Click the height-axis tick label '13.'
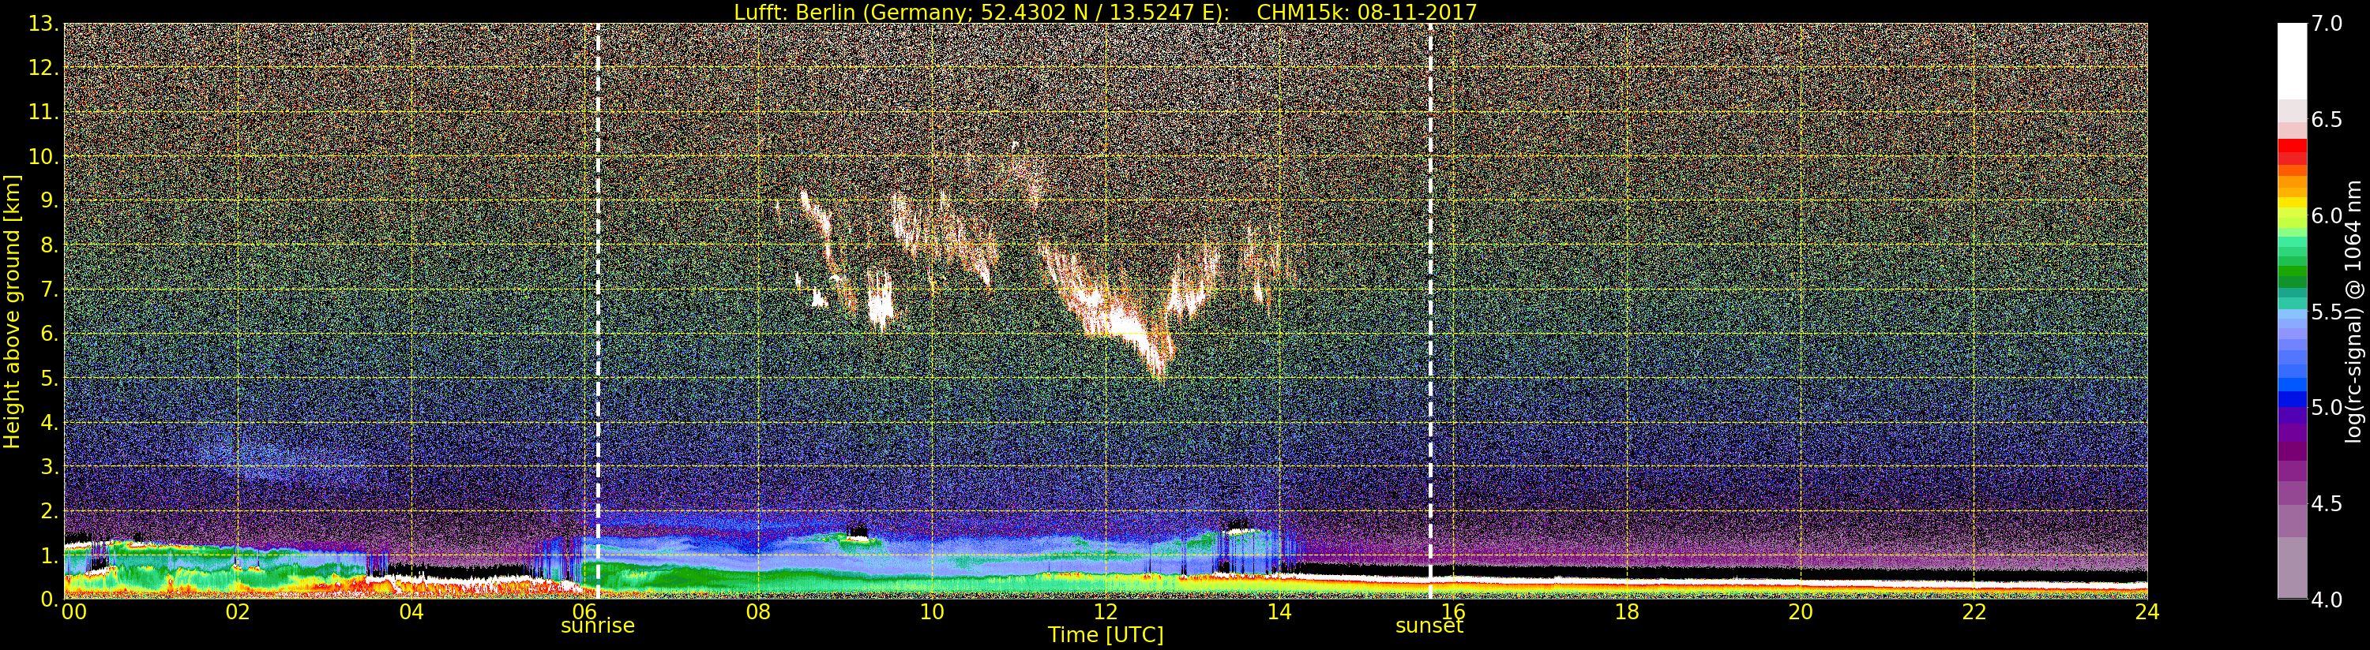Viewport: 2370px width, 650px height. pos(44,24)
